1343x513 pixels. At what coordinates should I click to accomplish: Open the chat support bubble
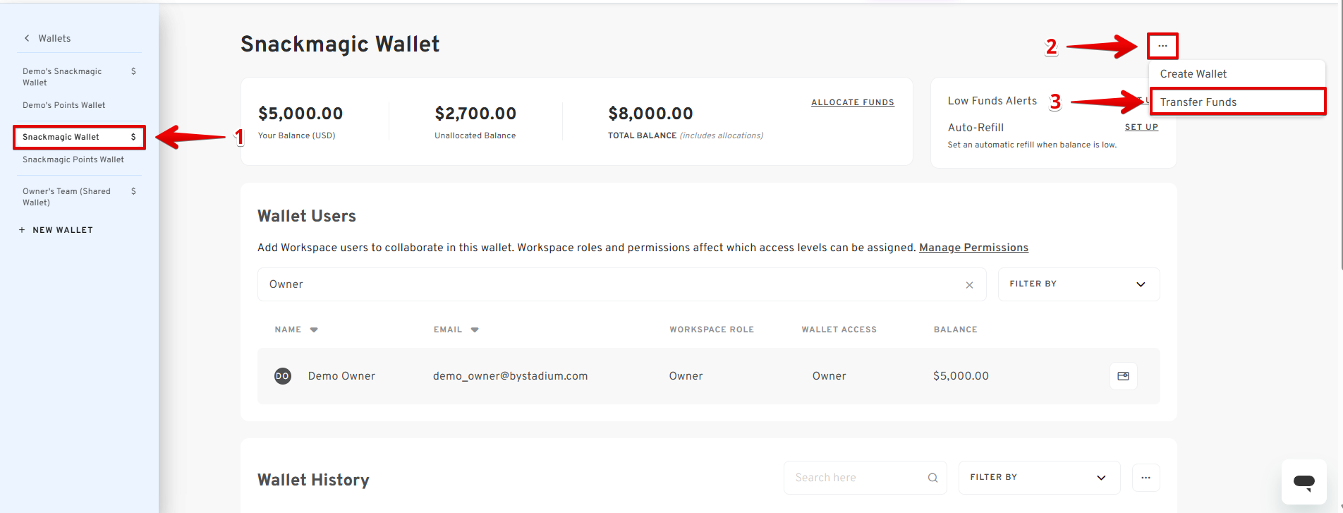[x=1303, y=482]
